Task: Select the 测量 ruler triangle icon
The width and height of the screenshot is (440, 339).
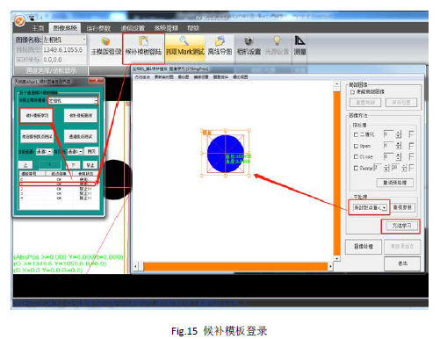Action: click(x=299, y=40)
